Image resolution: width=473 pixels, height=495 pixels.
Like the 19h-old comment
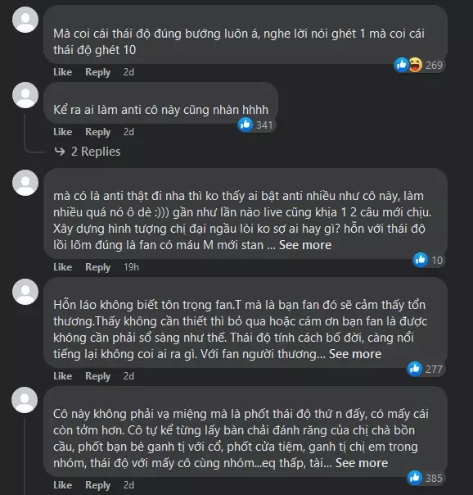(x=63, y=267)
